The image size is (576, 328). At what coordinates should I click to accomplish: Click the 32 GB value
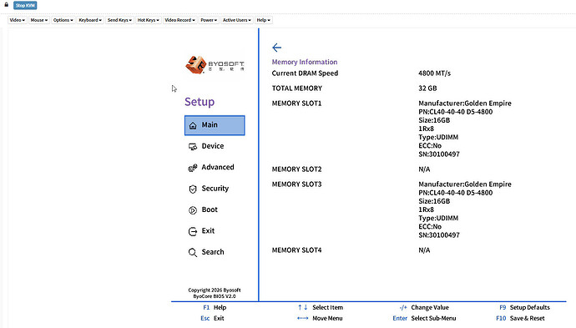tap(427, 88)
